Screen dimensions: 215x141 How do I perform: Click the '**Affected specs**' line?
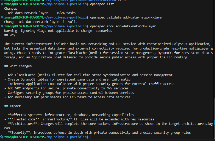tap(69, 115)
